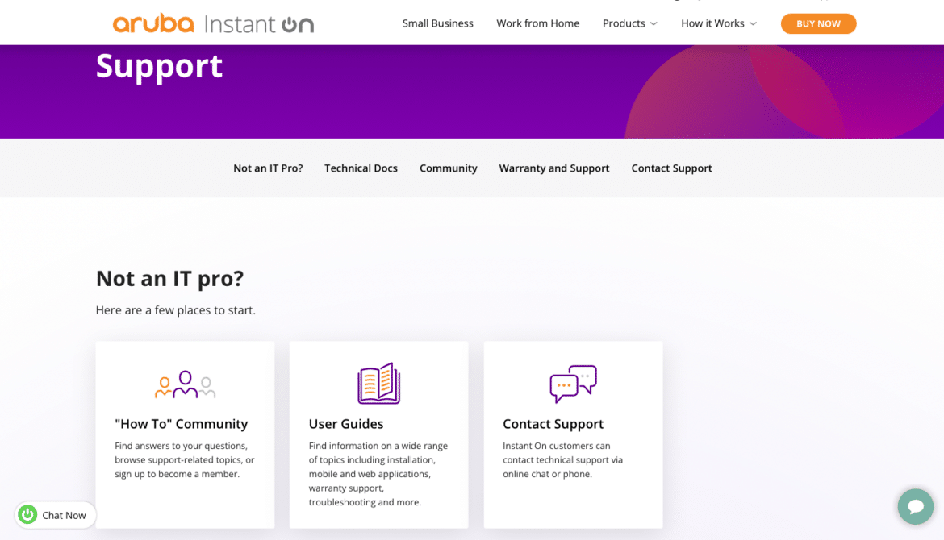The height and width of the screenshot is (540, 944).
Task: Click the orange BUY NOW button
Action: tap(818, 23)
